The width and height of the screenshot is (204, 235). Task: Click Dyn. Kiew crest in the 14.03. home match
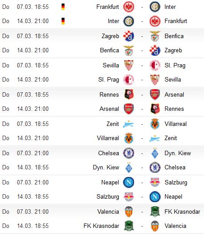[x=129, y=168]
